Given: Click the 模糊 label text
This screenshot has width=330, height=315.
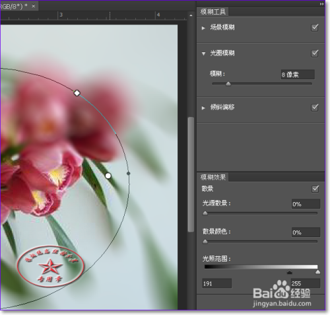Looking at the screenshot, I should click(x=217, y=74).
